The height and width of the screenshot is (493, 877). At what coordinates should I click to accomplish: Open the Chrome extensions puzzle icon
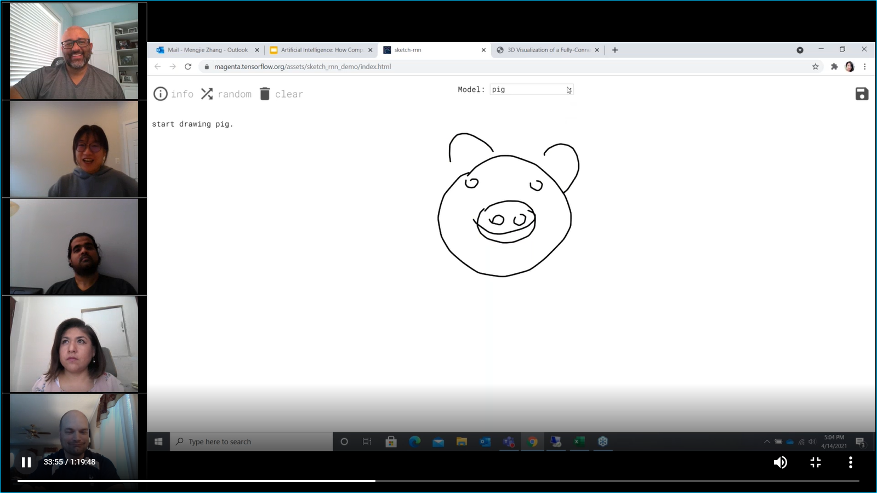(x=834, y=67)
